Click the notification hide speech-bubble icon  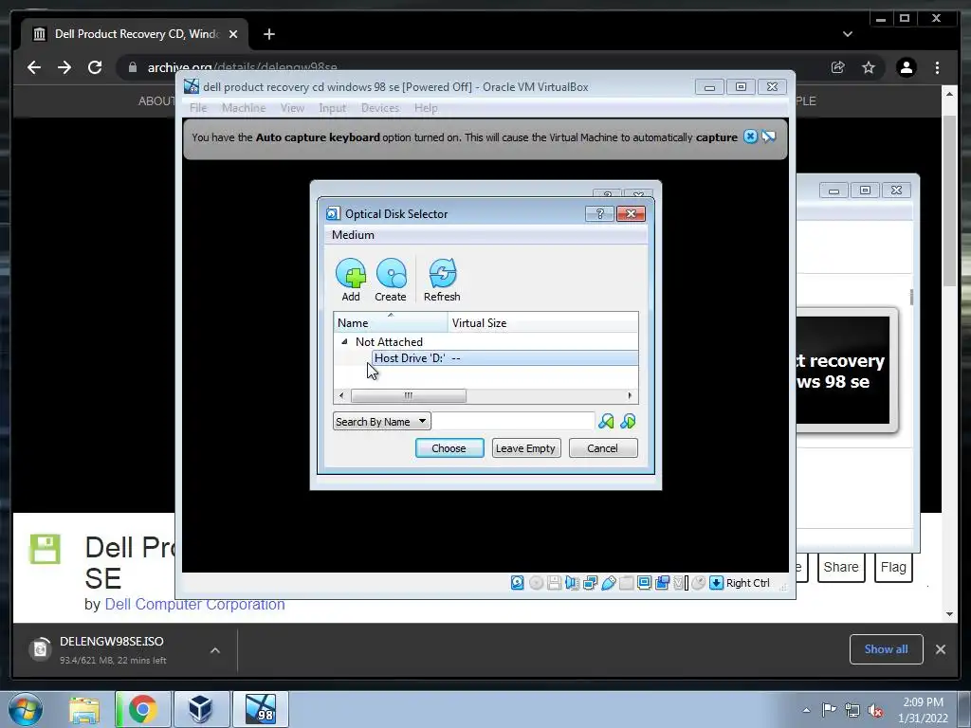tap(768, 136)
